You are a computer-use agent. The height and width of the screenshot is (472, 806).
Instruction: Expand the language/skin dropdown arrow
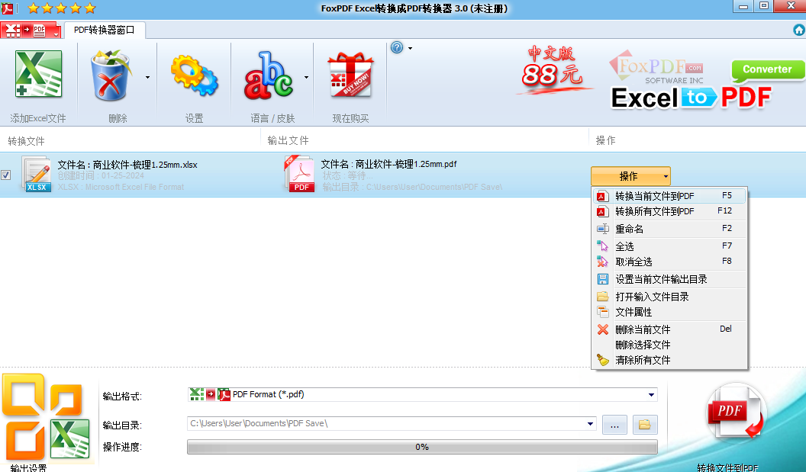pos(306,77)
